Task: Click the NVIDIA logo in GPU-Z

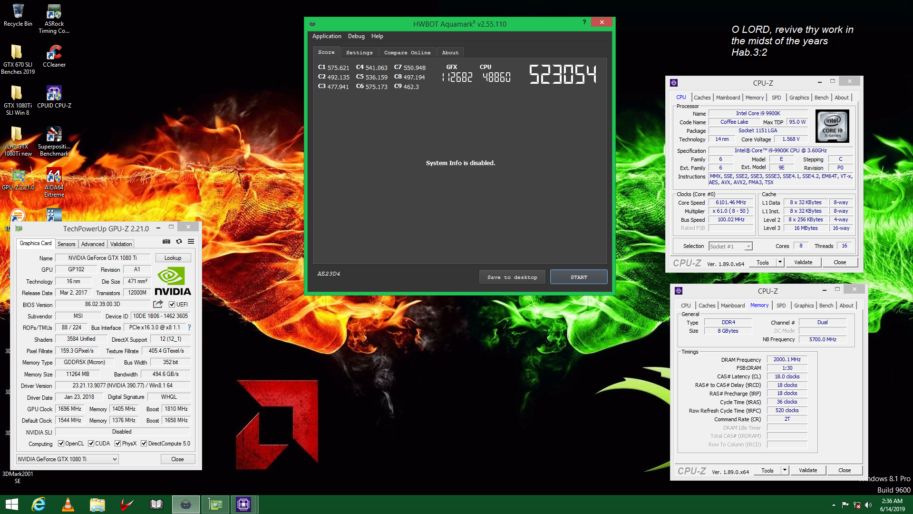Action: pos(173,282)
